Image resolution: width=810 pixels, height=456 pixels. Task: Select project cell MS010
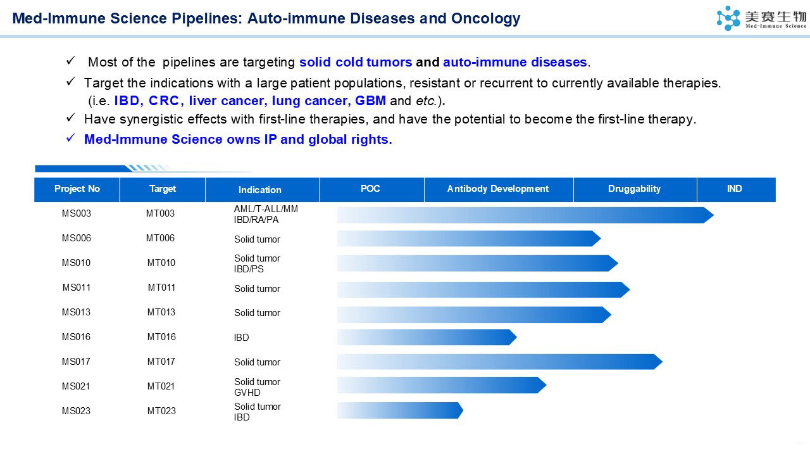[x=77, y=263]
